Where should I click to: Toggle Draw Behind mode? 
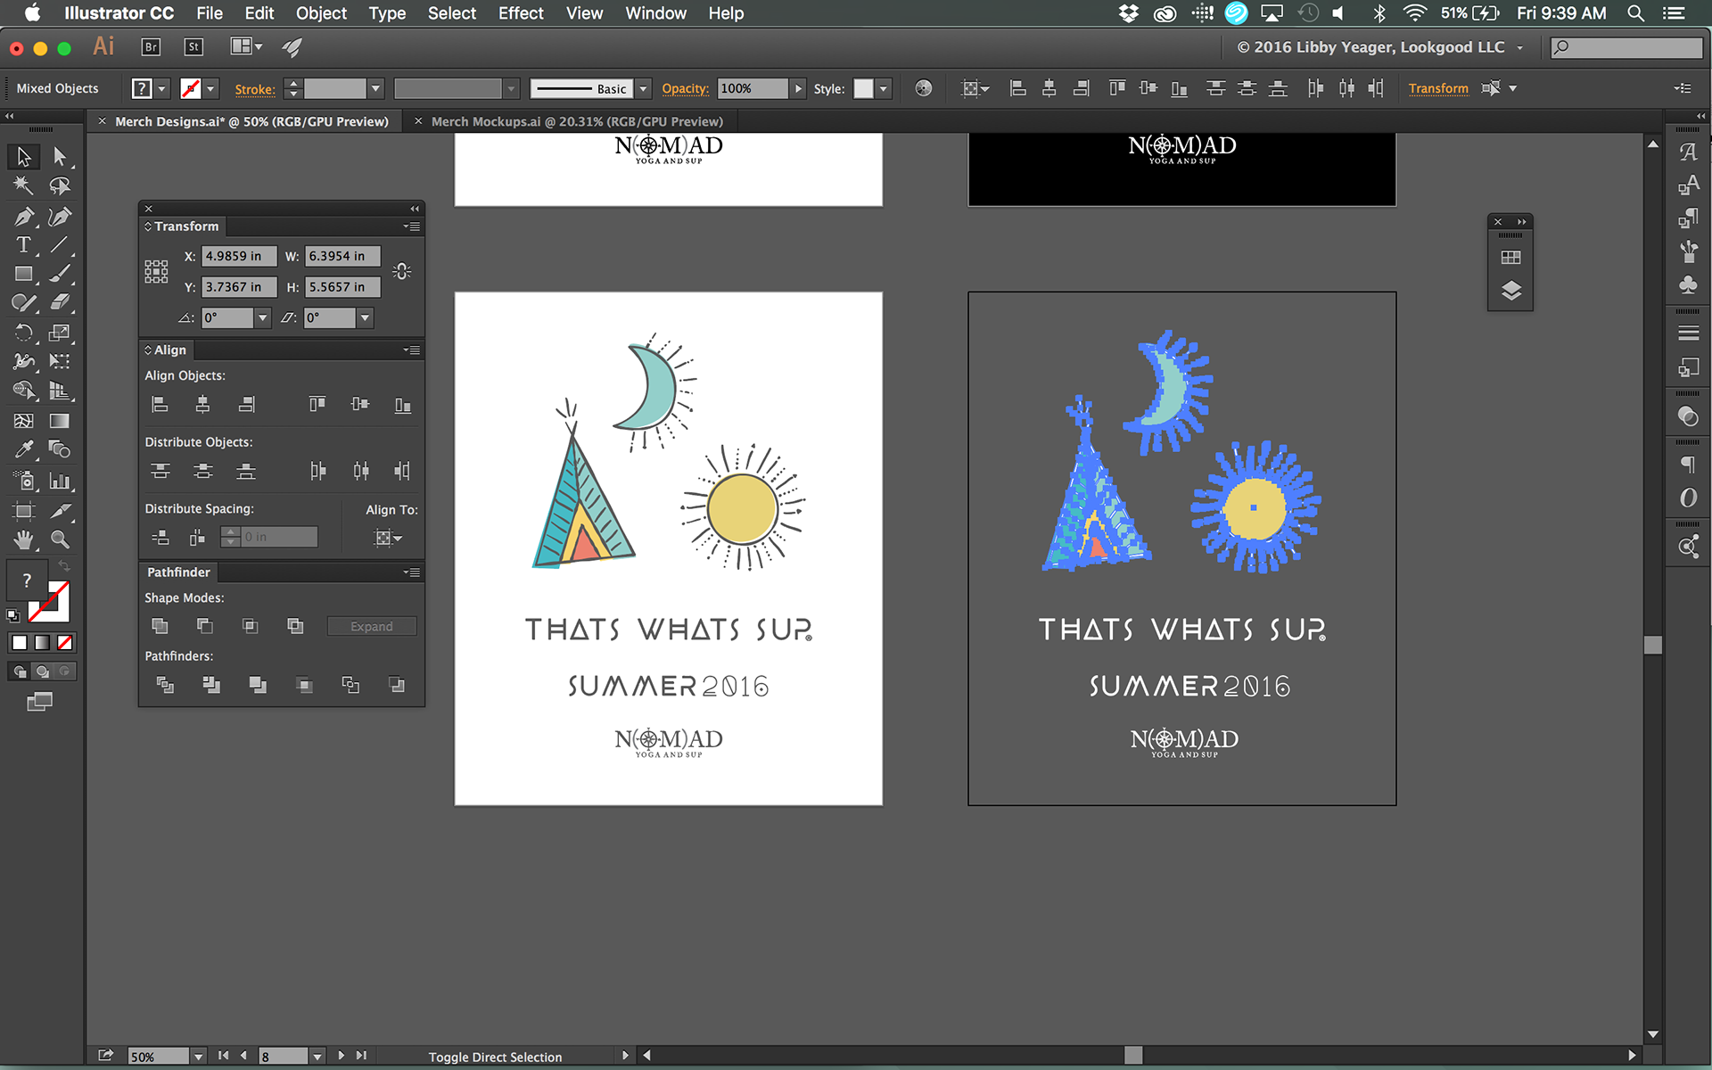click(x=42, y=671)
